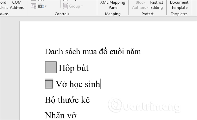Click the Block Authors button
197x120 pixels.
click(140, 5)
